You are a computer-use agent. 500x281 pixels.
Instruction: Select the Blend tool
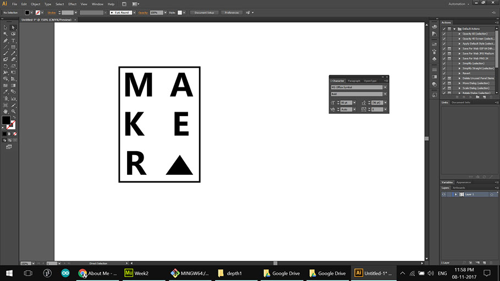(13, 92)
